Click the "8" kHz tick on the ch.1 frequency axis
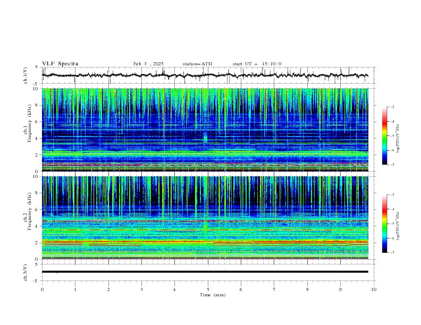Viewport: 421px width, 325px height. point(37,105)
